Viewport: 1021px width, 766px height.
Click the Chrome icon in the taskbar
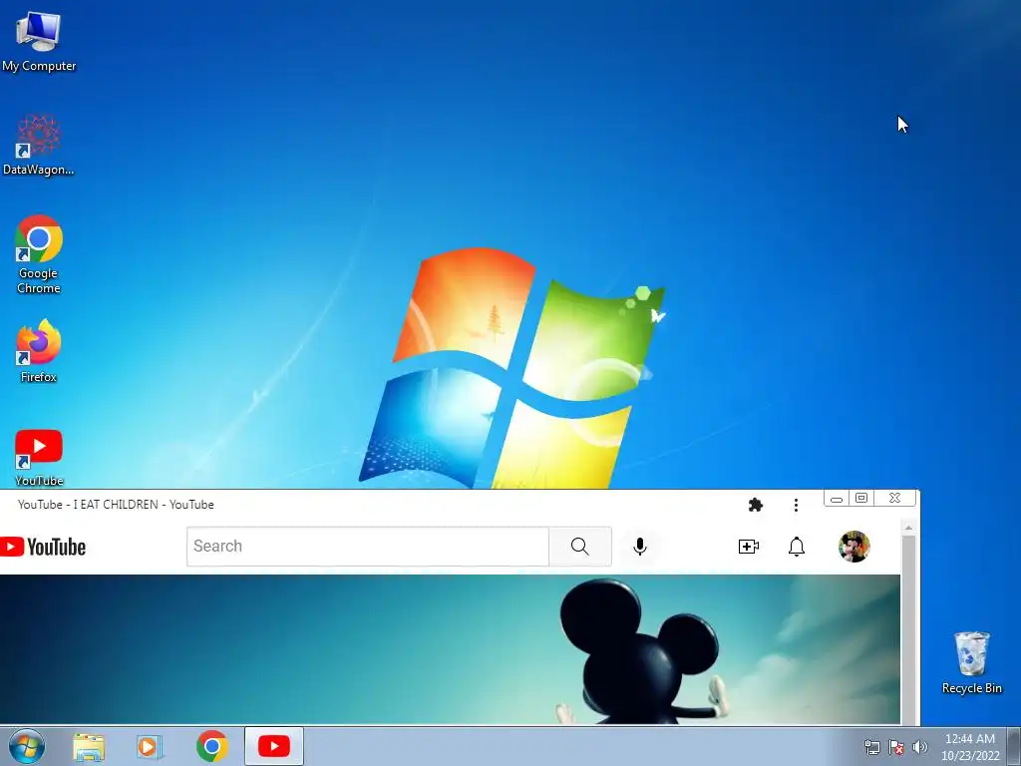(x=211, y=746)
